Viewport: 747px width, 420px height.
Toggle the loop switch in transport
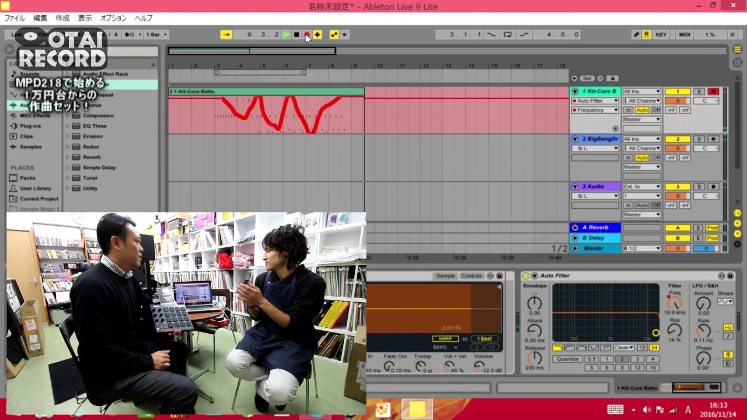(508, 34)
